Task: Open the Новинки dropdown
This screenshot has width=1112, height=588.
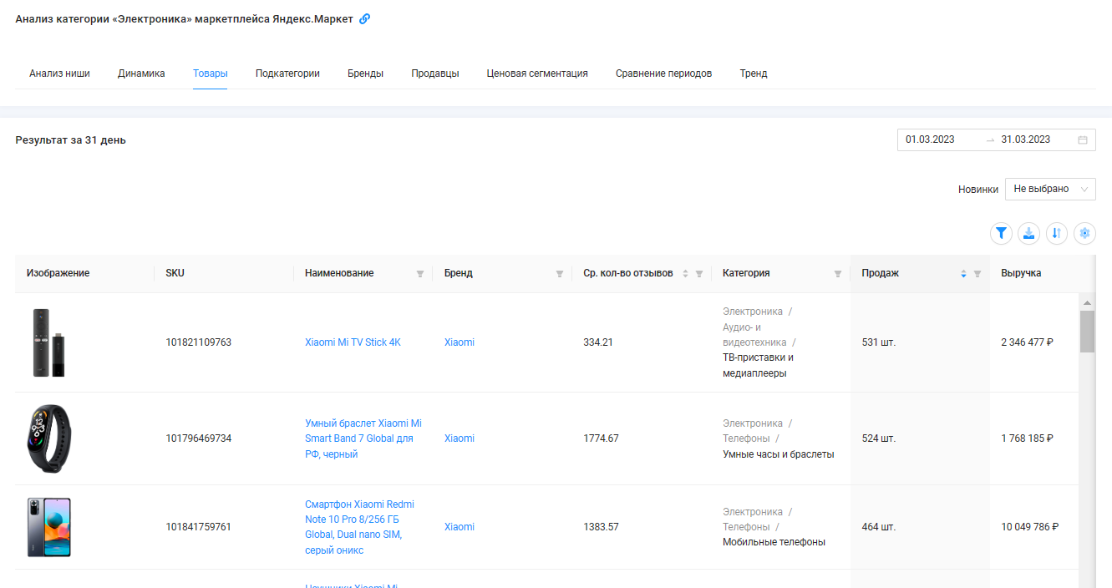Action: [1050, 190]
